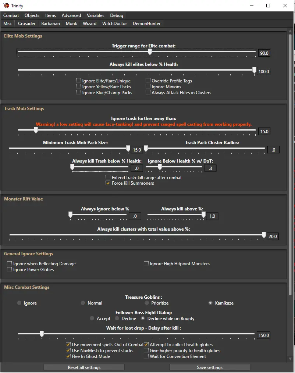Viewport: 295px width, 373px height.
Task: Click the scrollbar up arrow
Action: [x=290, y=31]
